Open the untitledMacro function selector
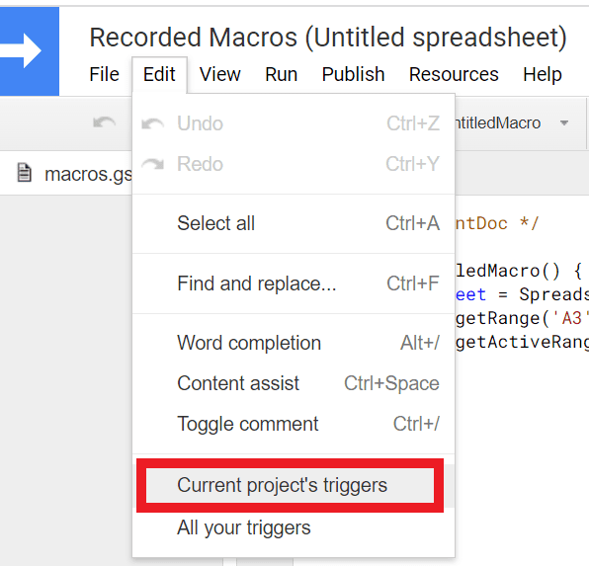 (x=512, y=122)
